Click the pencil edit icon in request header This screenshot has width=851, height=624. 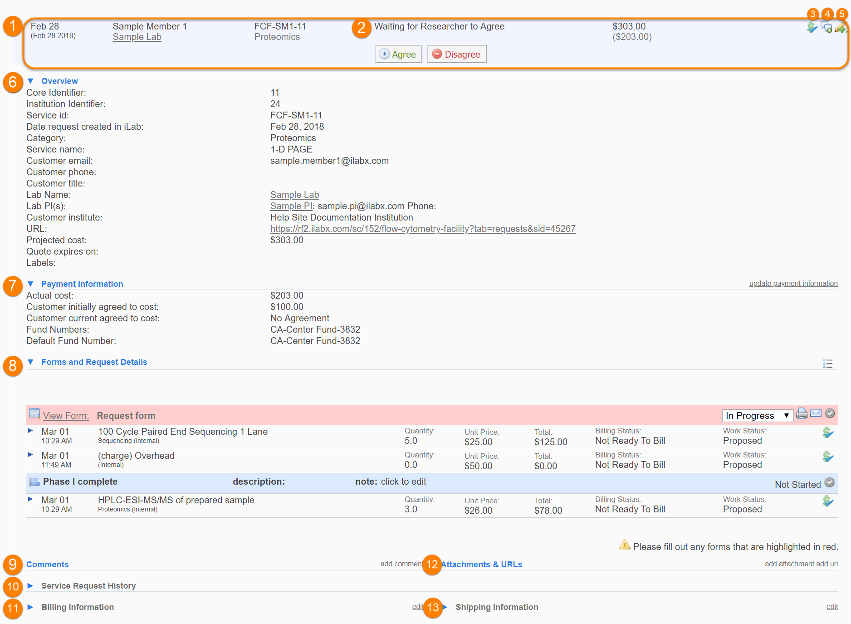(x=840, y=28)
